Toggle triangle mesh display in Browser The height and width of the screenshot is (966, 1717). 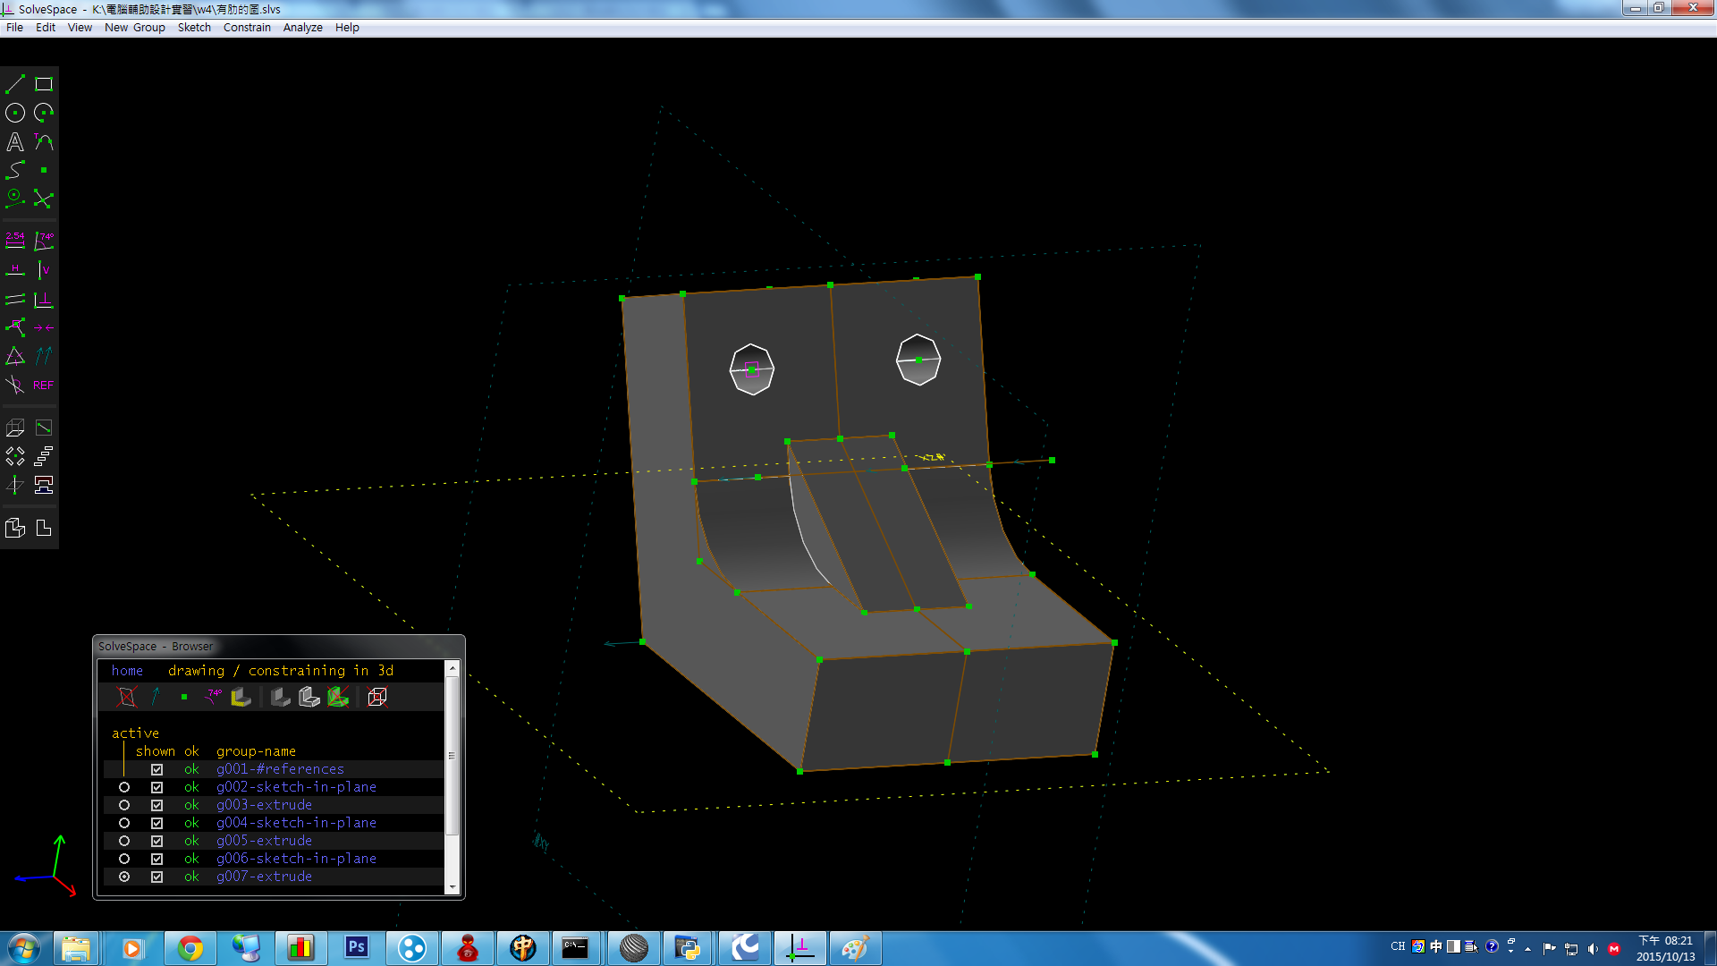pyautogui.click(x=338, y=697)
